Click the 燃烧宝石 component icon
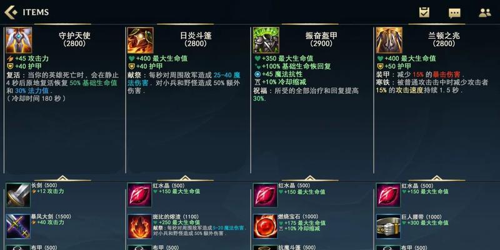Screen dimensions: 500x250 [265, 226]
